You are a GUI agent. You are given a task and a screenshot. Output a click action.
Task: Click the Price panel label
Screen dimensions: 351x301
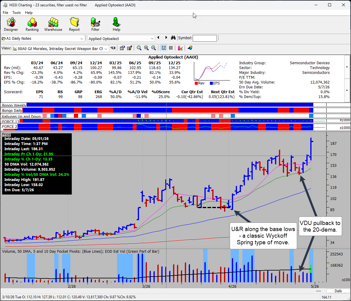(x=6, y=135)
